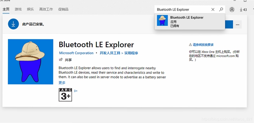Open the 促销品 deals tab
The height and width of the screenshot is (123, 254).
pyautogui.click(x=63, y=9)
